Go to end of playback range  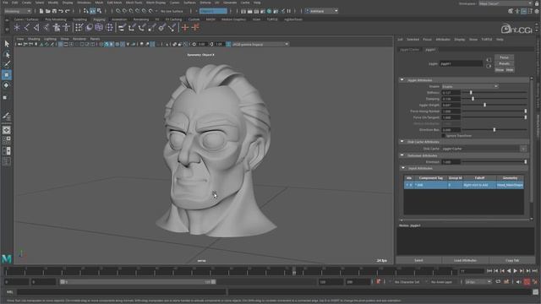point(535,271)
